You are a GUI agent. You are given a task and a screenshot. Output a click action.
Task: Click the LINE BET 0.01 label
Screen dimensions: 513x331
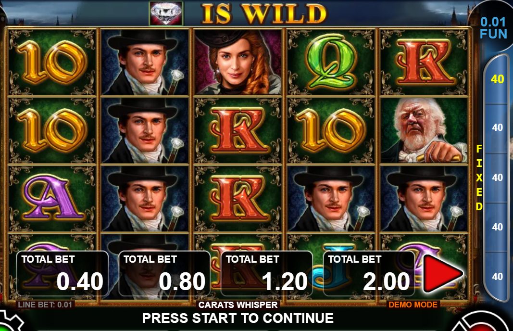pyautogui.click(x=45, y=305)
